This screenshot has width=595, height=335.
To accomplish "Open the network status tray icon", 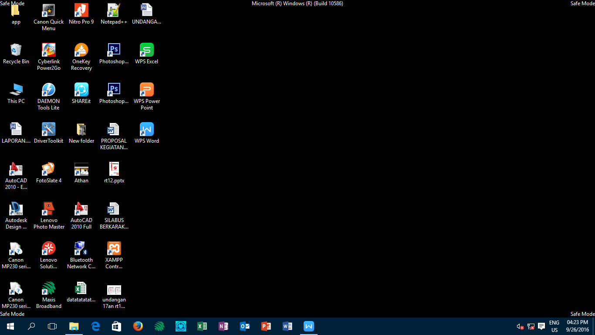I will 531,326.
